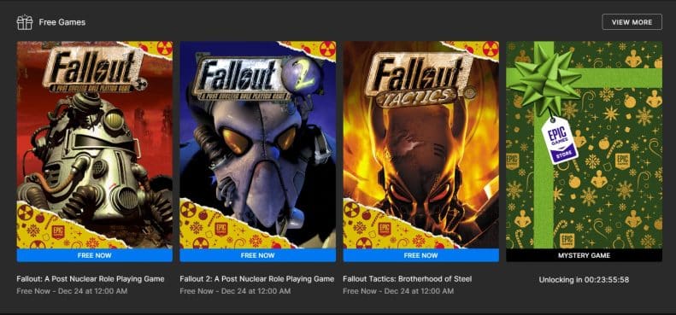
Task: Click the gift box Free Games icon
Action: click(x=25, y=22)
